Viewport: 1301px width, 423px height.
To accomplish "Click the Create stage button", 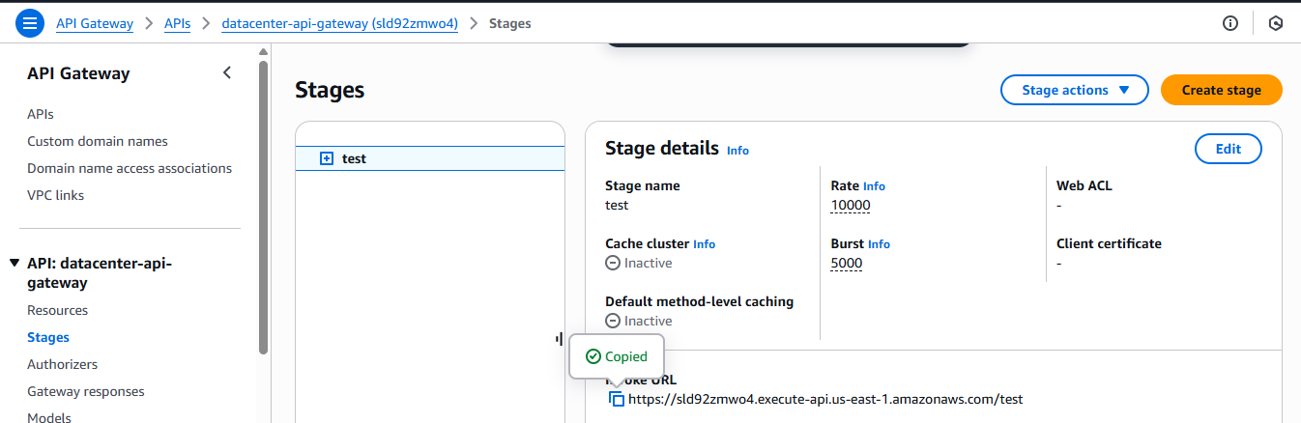I will point(1221,90).
